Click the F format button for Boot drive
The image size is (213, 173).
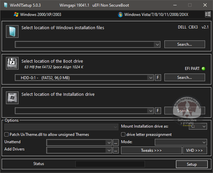click(x=158, y=78)
